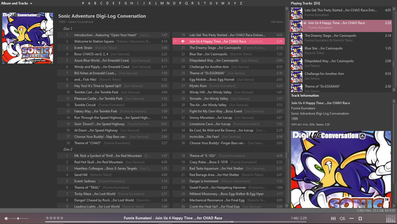This screenshot has width=397, height=224.
Task: Select track Theme of "E-102r"
Action: [228, 156]
